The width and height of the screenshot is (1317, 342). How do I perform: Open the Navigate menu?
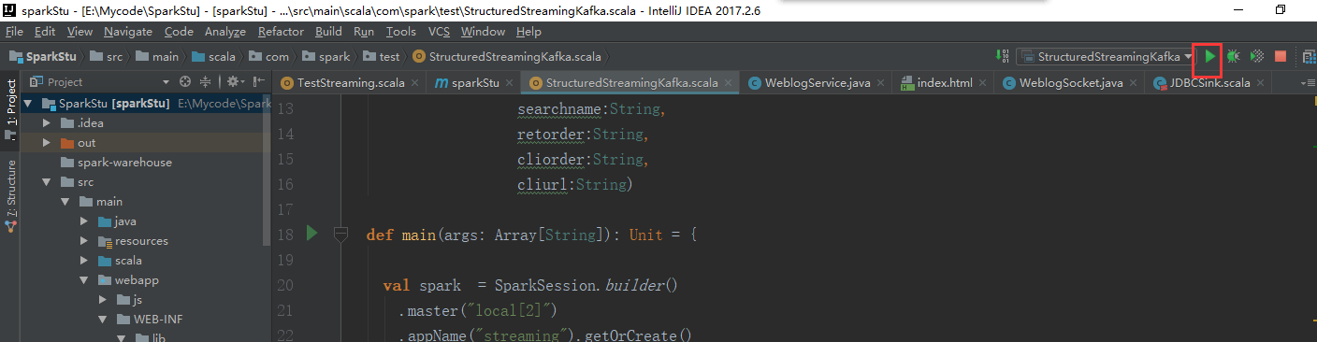pyautogui.click(x=128, y=32)
